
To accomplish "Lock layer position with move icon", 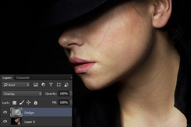I will click(28, 103).
